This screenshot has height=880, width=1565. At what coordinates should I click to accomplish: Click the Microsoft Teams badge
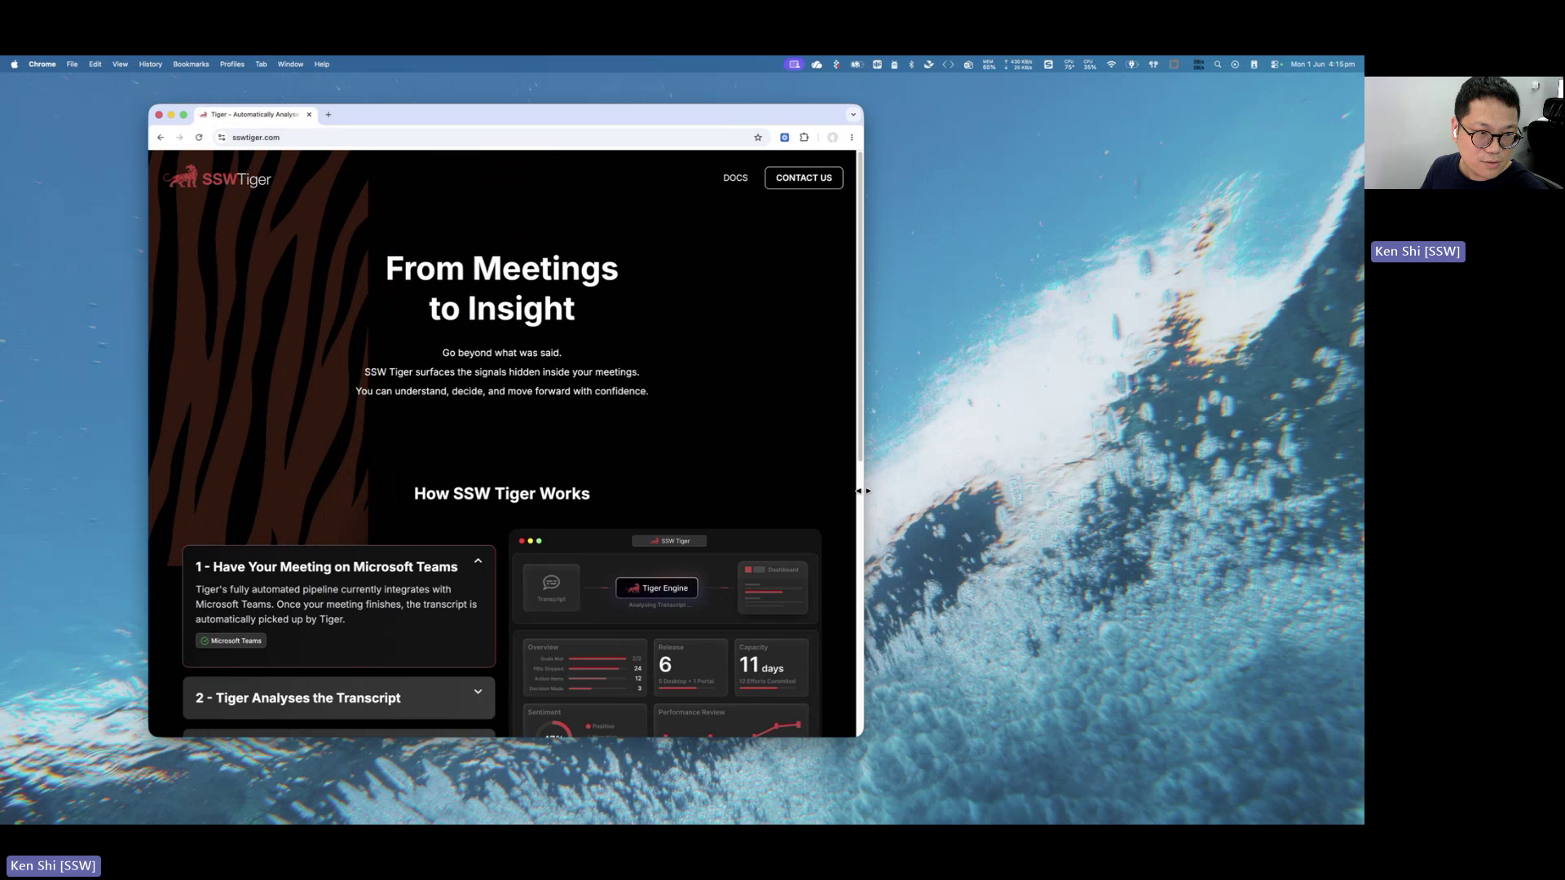231,641
